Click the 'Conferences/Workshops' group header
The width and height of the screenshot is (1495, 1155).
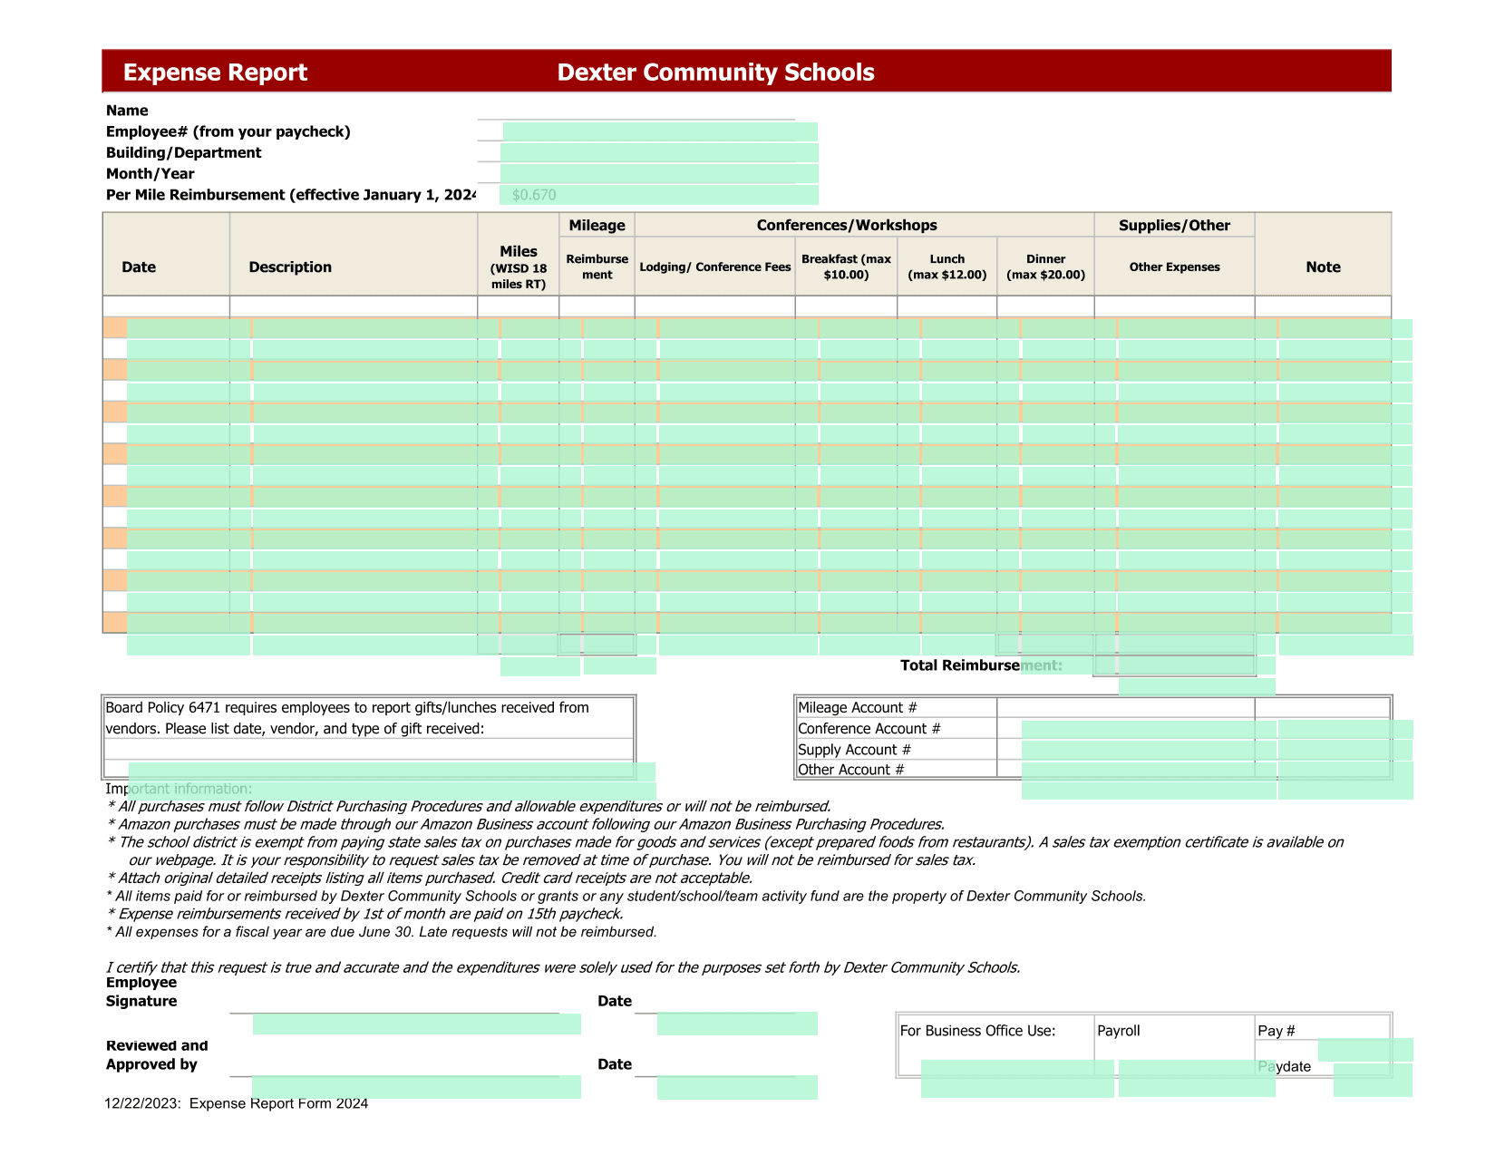click(847, 226)
